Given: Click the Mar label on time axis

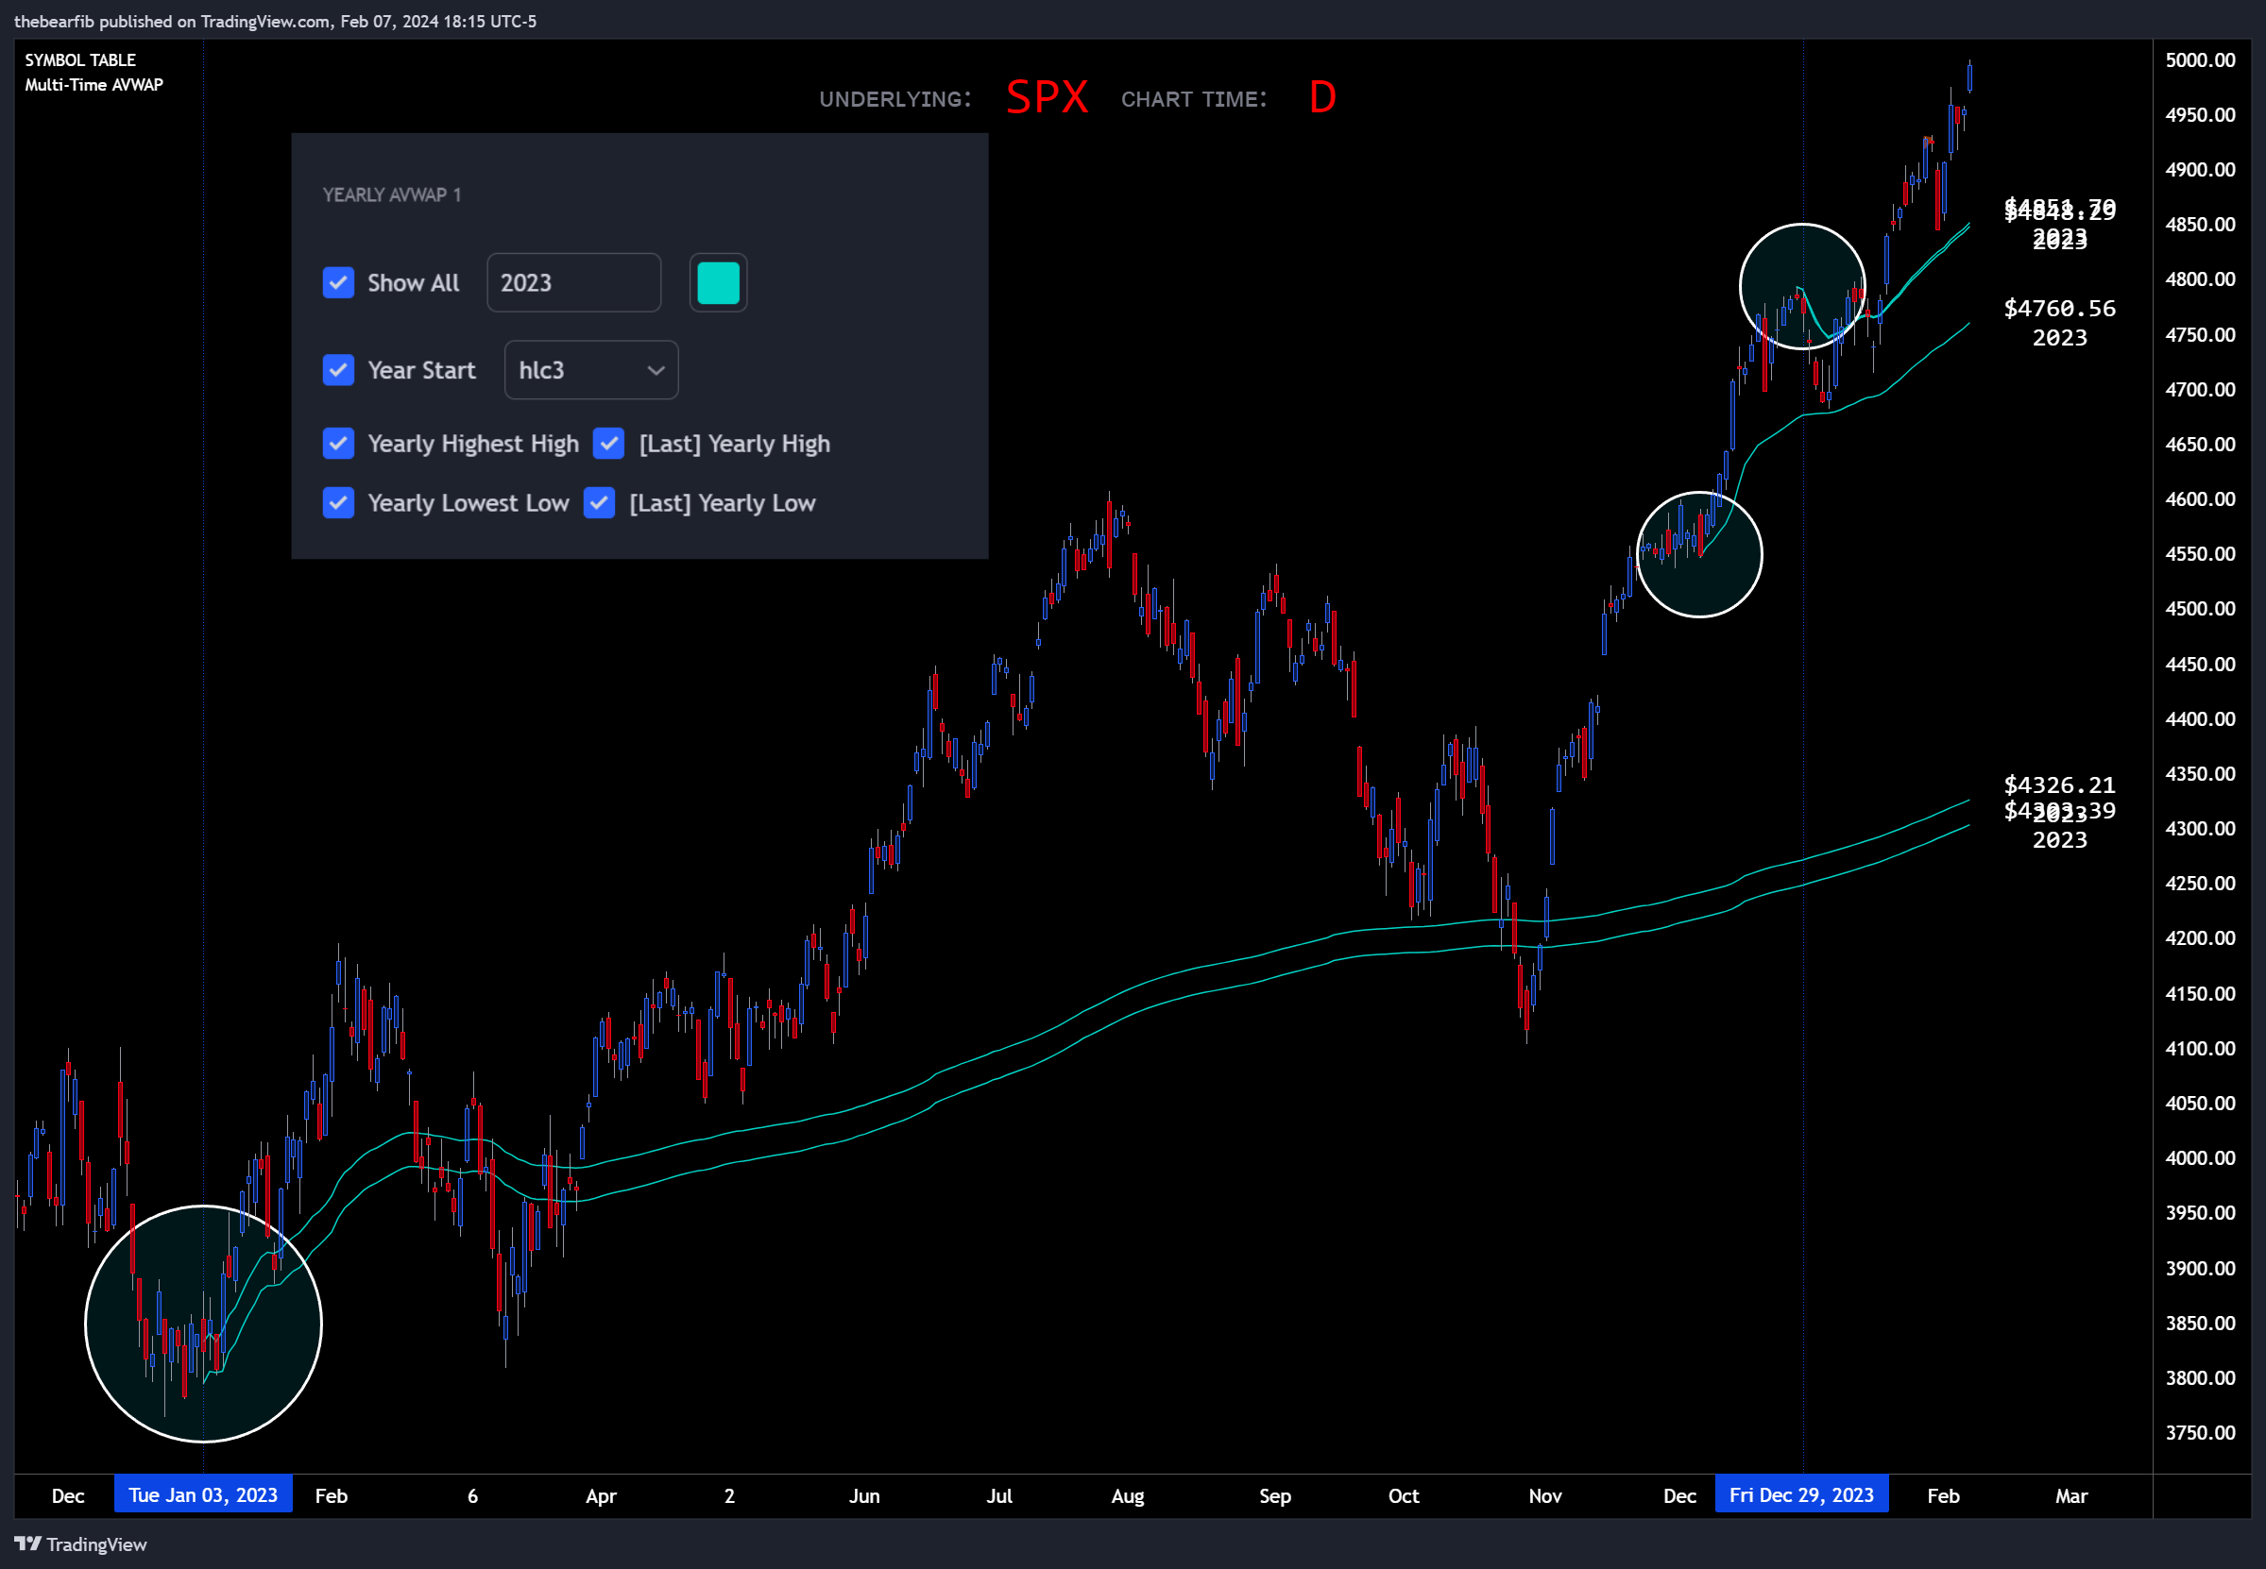Looking at the screenshot, I should pos(2070,1495).
